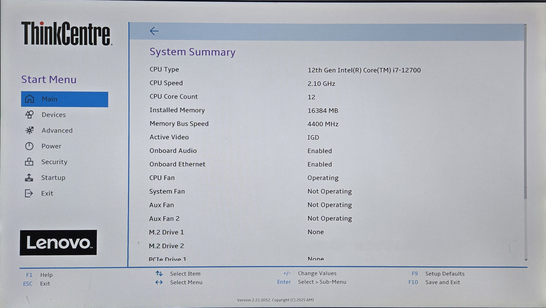Click the scrollbar up arrow
The image size is (546, 308).
pyautogui.click(x=525, y=26)
